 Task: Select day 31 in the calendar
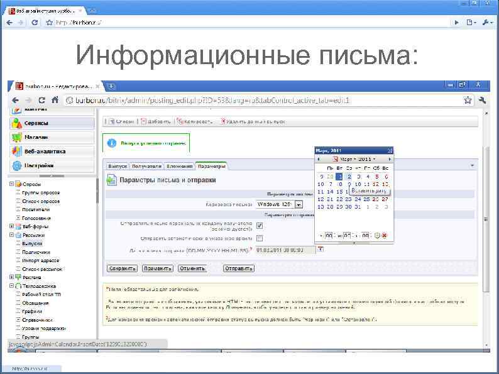click(x=358, y=207)
